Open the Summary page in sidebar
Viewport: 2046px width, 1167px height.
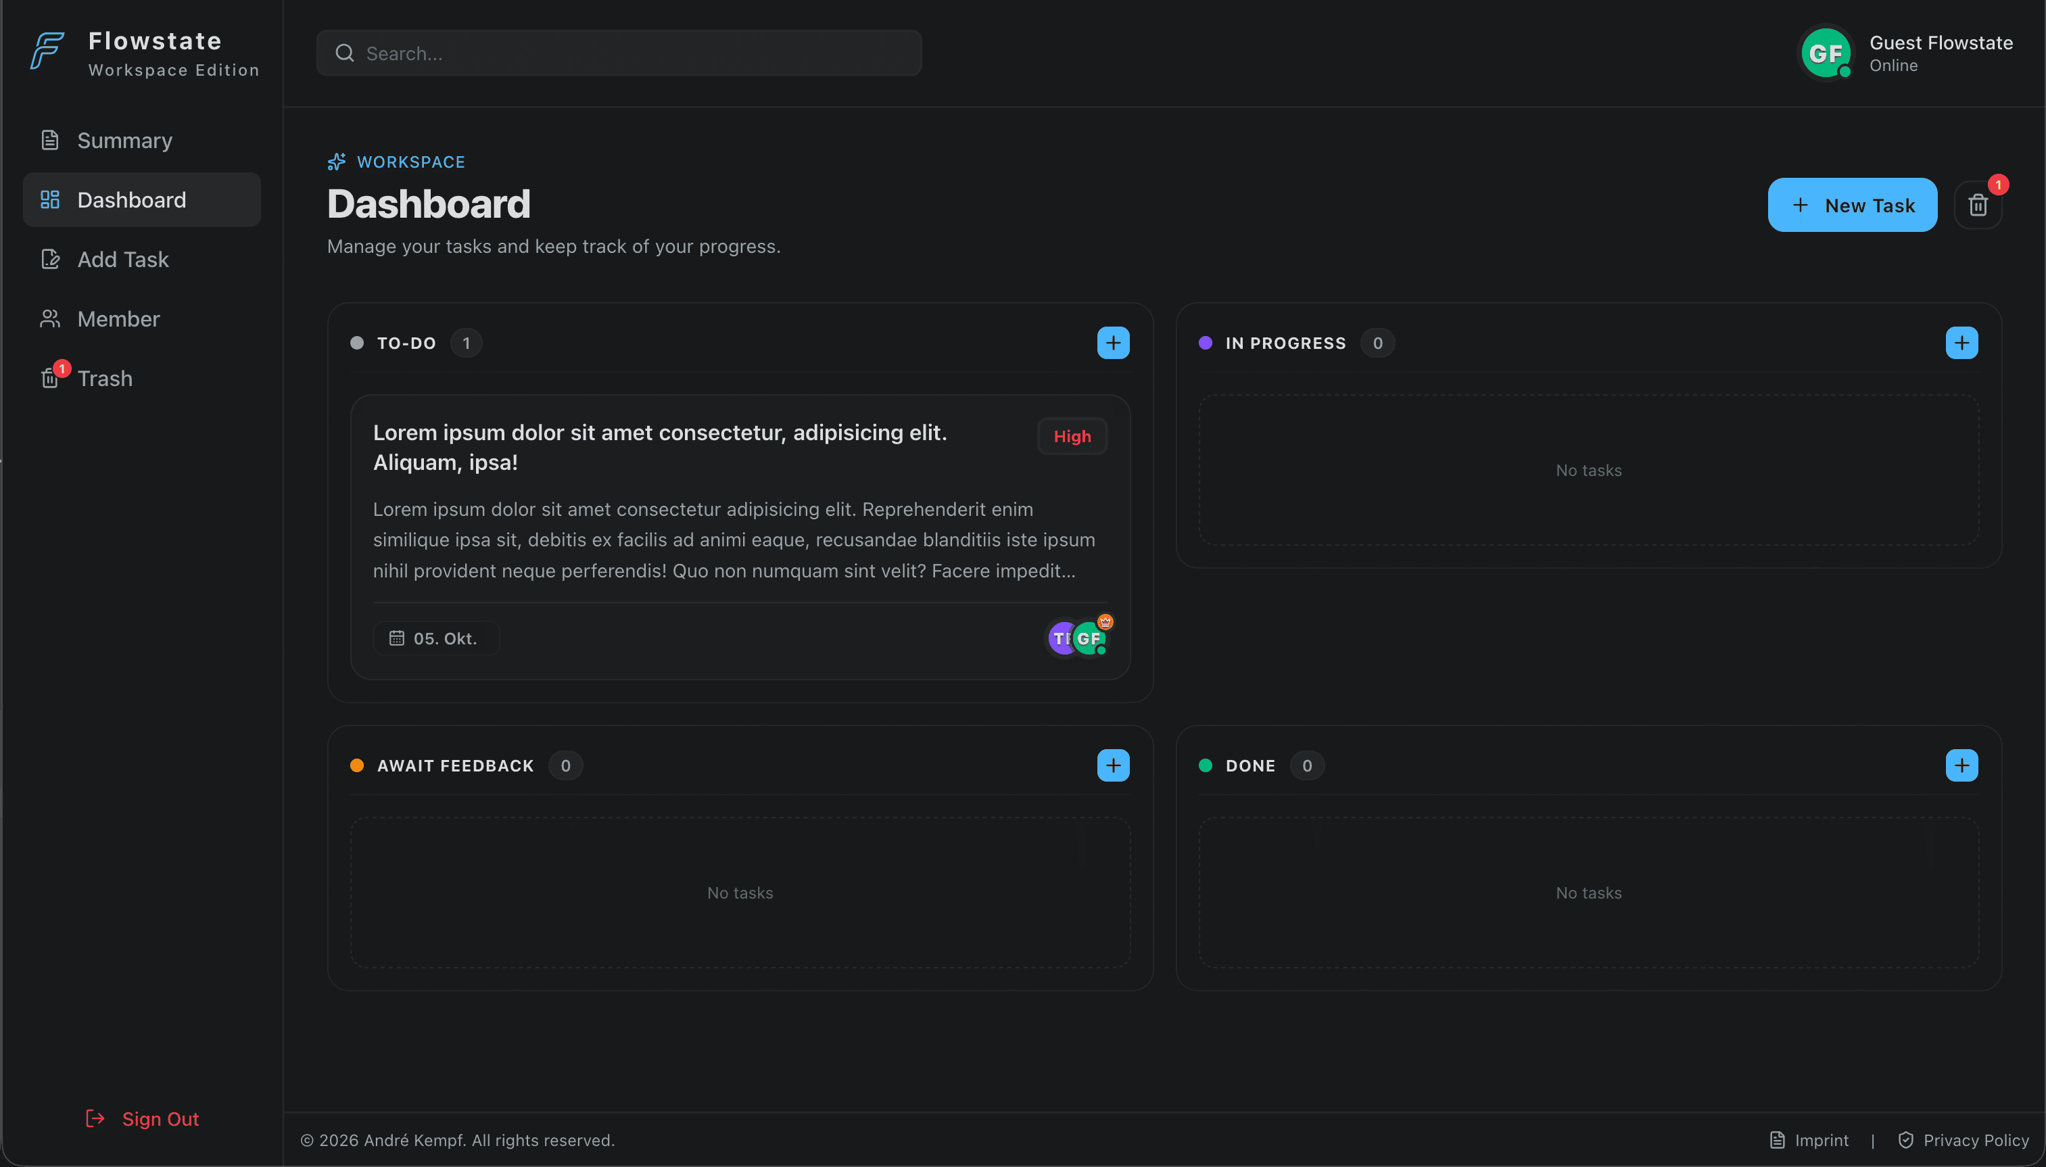coord(142,140)
